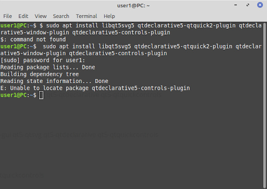Click the 'Building dependency tree' line
This screenshot has width=267, height=189.
click(x=40, y=74)
